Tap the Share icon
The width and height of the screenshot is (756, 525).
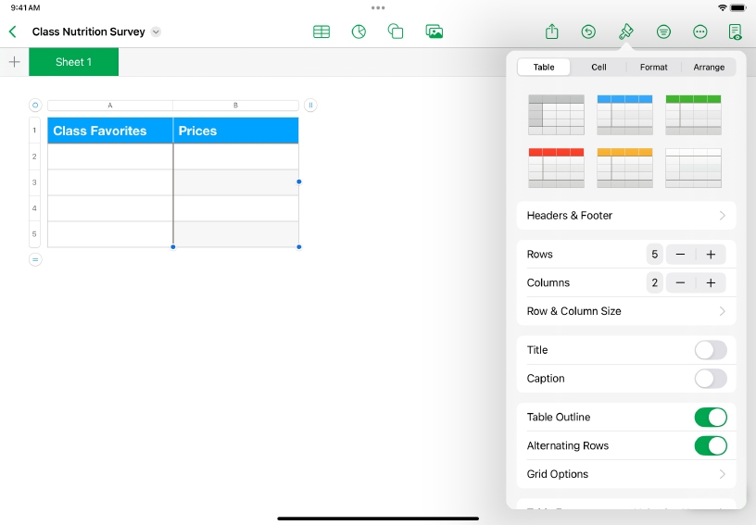552,31
